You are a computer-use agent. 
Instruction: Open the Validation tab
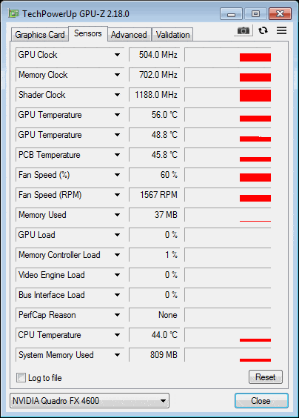pyautogui.click(x=172, y=35)
